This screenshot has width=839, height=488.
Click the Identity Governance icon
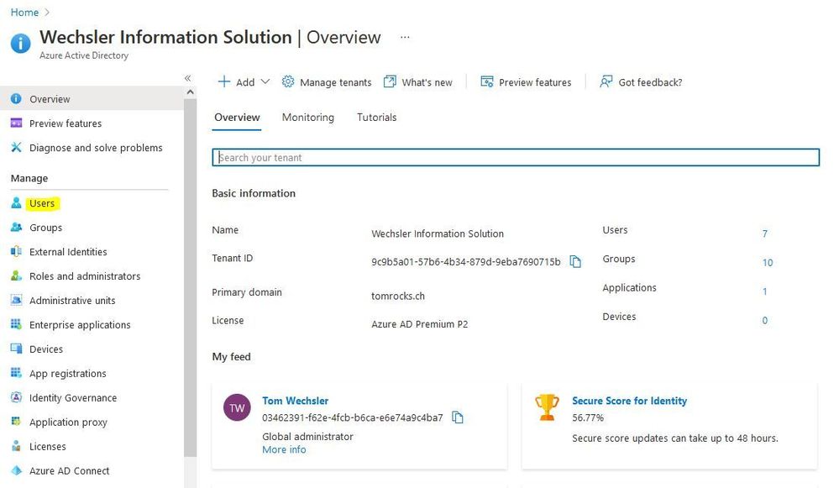[x=16, y=398]
